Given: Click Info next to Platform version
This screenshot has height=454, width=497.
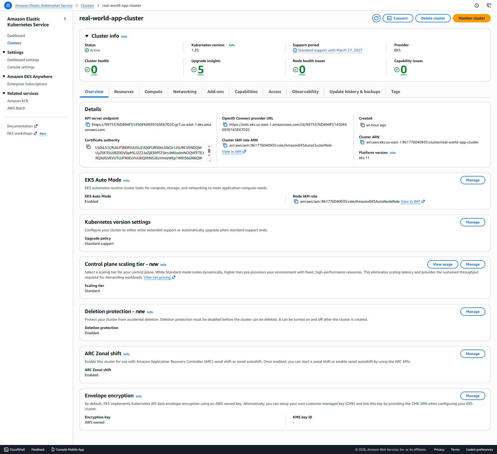Looking at the screenshot, I should tap(393, 153).
